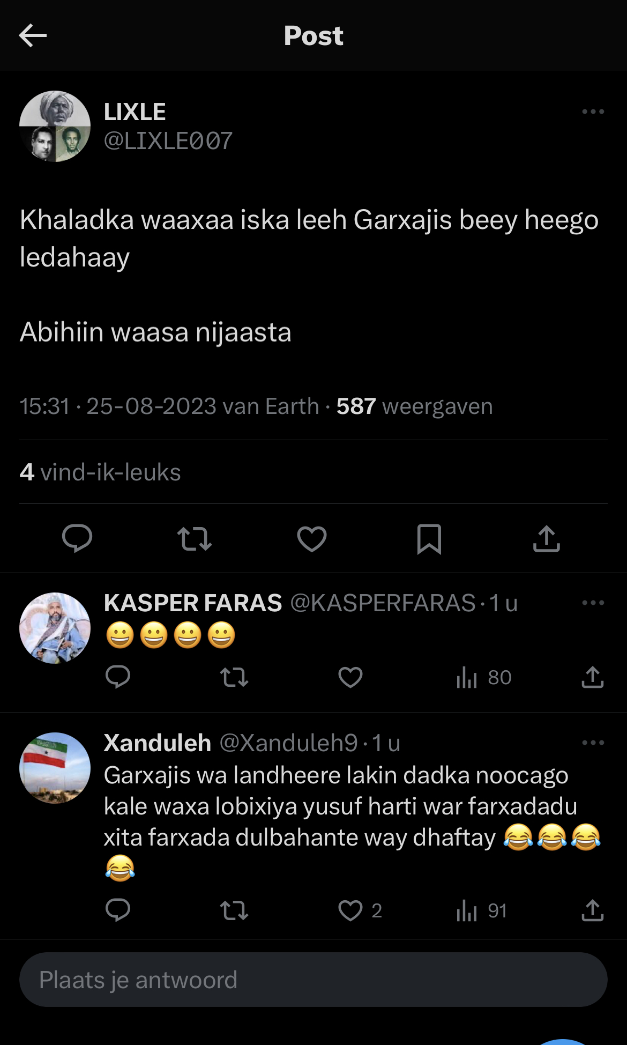Image resolution: width=627 pixels, height=1045 pixels.
Task: Reply to LIXLE's main post
Action: pyautogui.click(x=77, y=538)
